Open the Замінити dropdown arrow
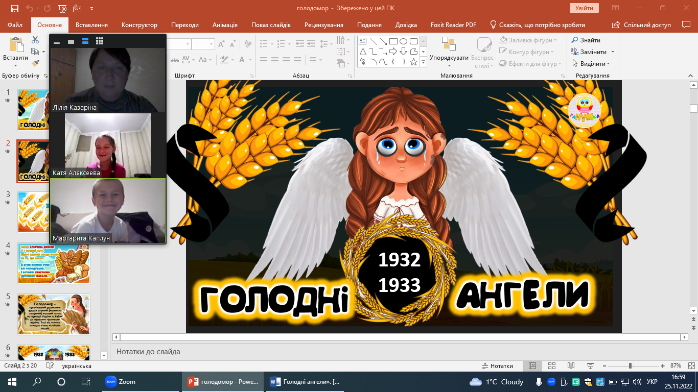The height and width of the screenshot is (392, 698). (x=613, y=52)
